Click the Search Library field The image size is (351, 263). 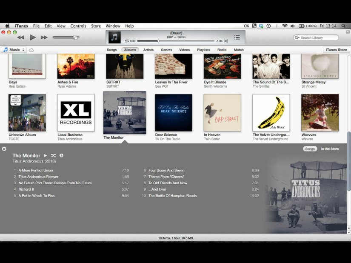pyautogui.click(x=316, y=37)
